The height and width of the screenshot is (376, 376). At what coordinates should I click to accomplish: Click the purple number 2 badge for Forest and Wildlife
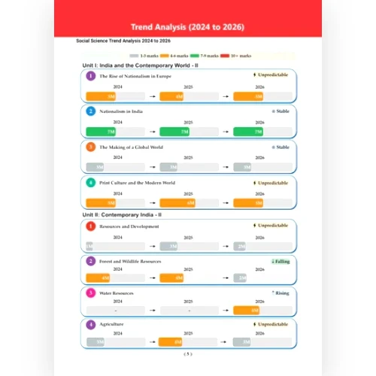pos(91,261)
